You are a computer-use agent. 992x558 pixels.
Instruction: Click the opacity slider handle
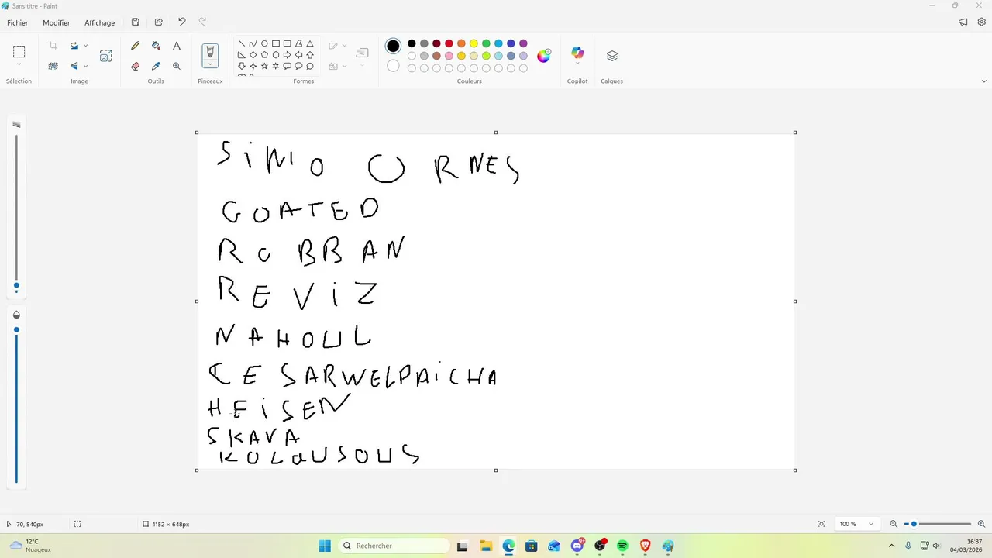coord(16,330)
